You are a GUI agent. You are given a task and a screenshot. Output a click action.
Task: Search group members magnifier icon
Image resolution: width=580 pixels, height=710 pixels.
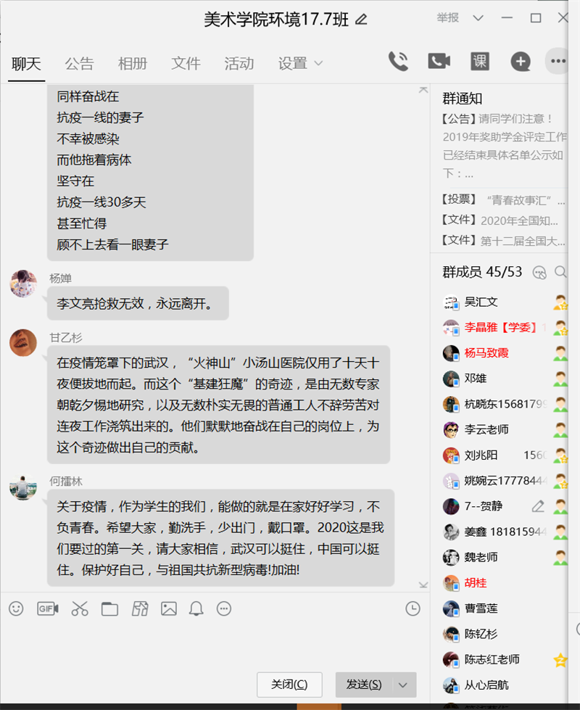pos(560,272)
